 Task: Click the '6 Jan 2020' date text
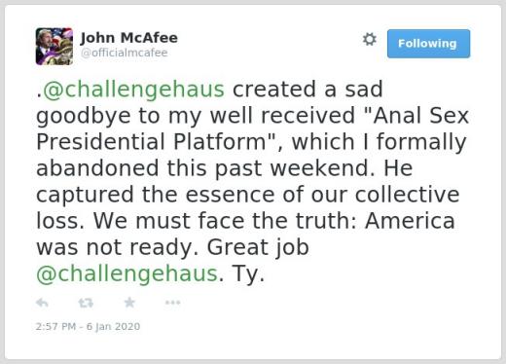(x=113, y=326)
